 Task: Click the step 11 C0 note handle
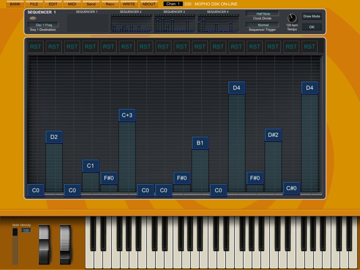pyautogui.click(x=218, y=190)
